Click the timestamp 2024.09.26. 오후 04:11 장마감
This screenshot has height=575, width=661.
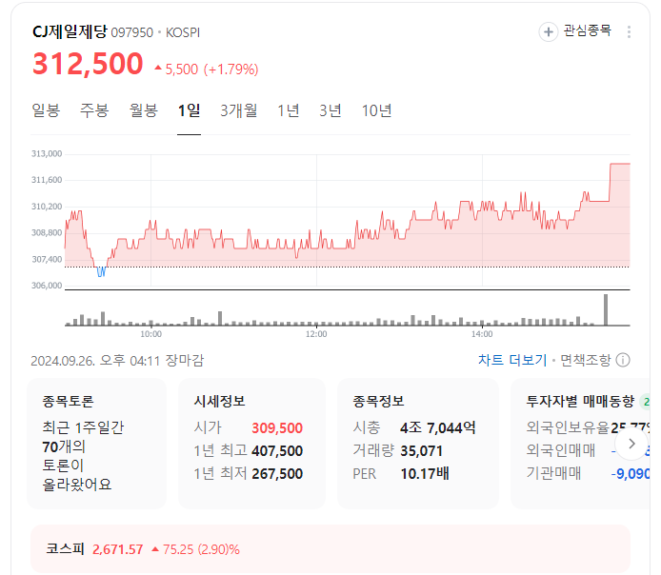[x=117, y=361]
